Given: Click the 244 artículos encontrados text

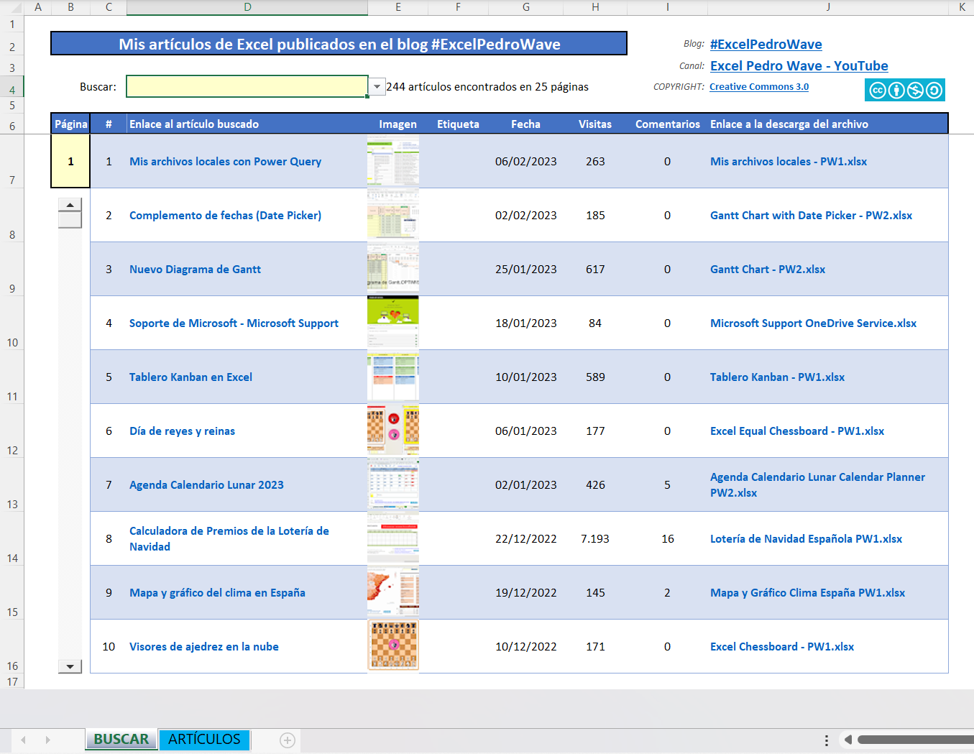Looking at the screenshot, I should tap(487, 87).
